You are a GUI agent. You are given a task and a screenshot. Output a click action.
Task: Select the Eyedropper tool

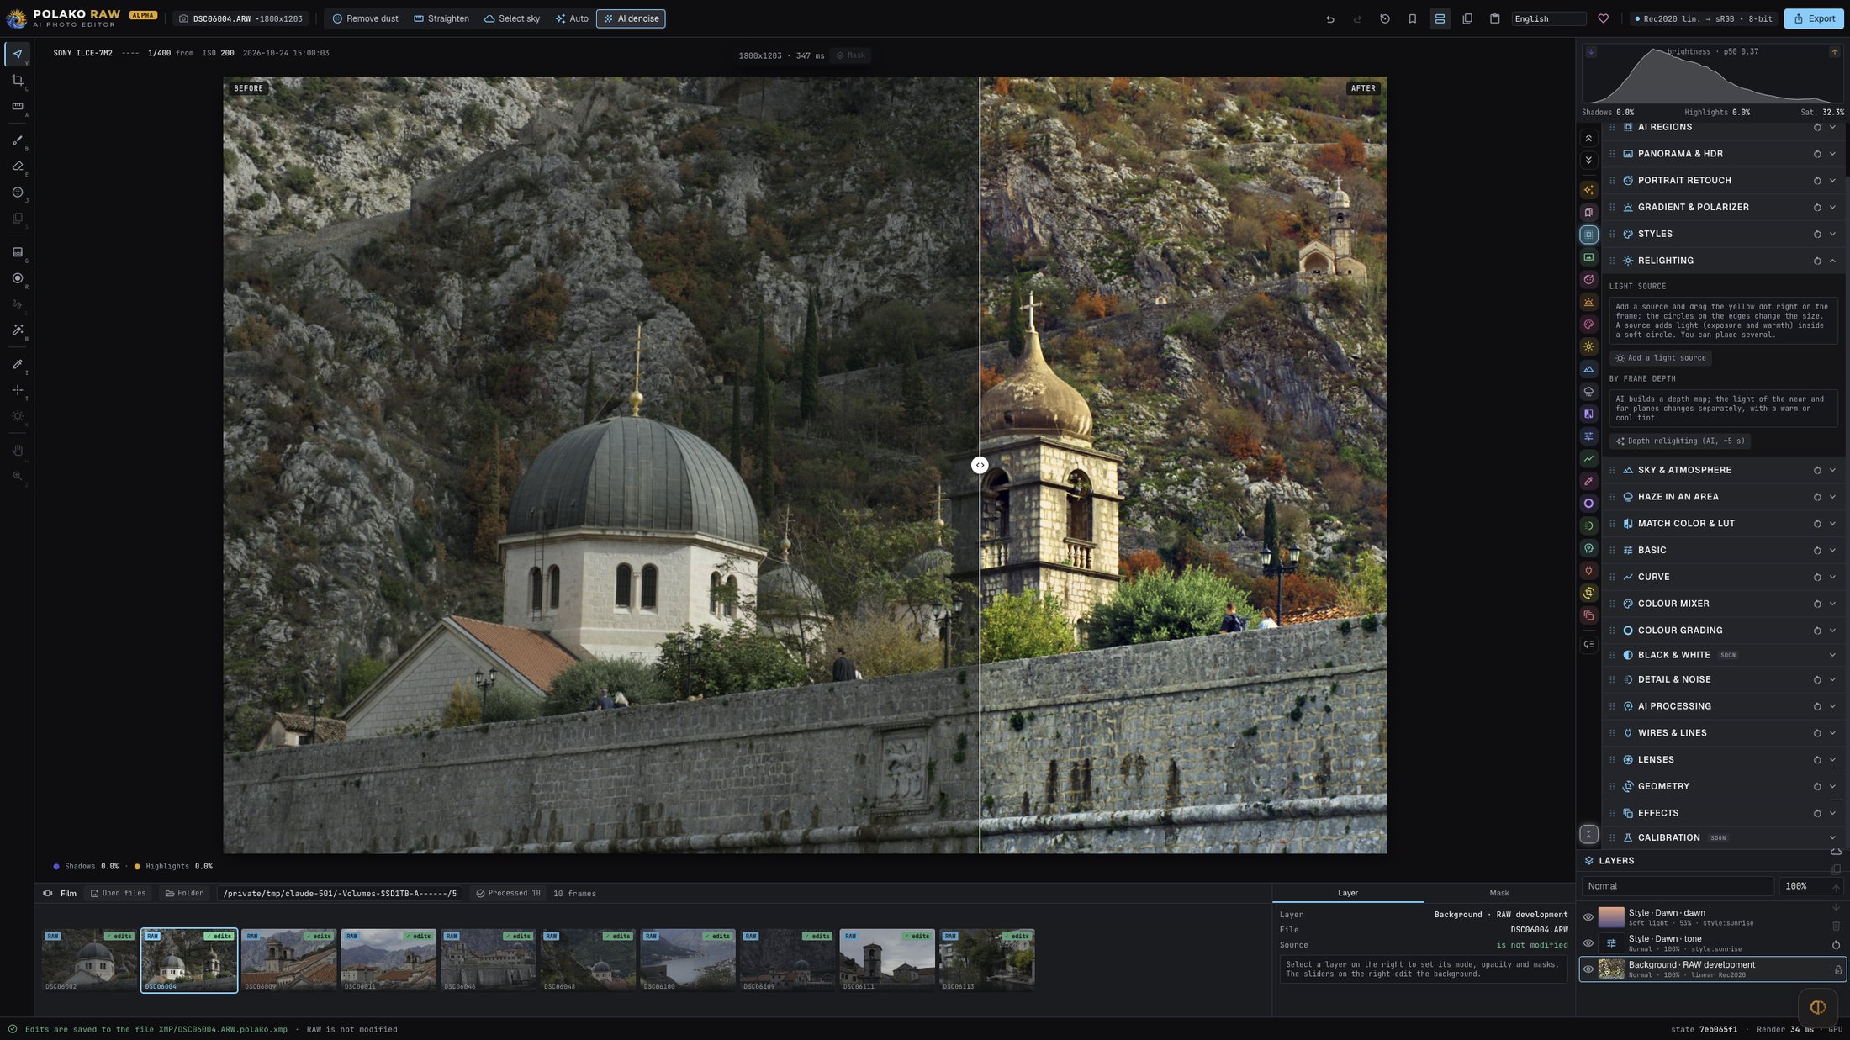pos(18,364)
